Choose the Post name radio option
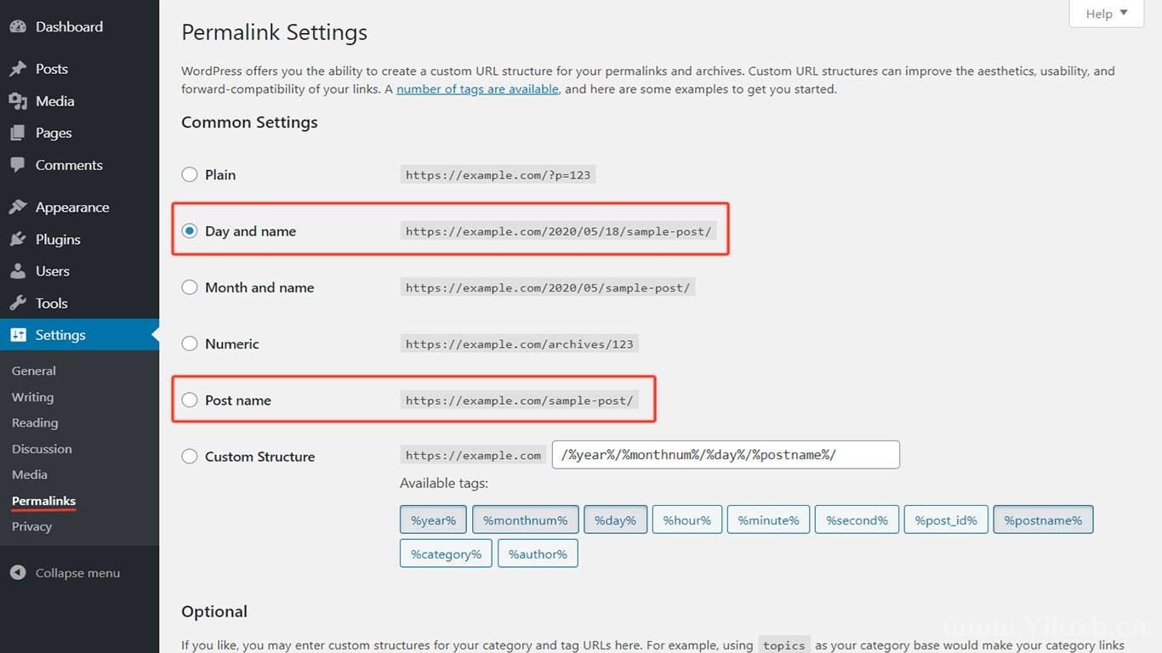 pyautogui.click(x=190, y=400)
